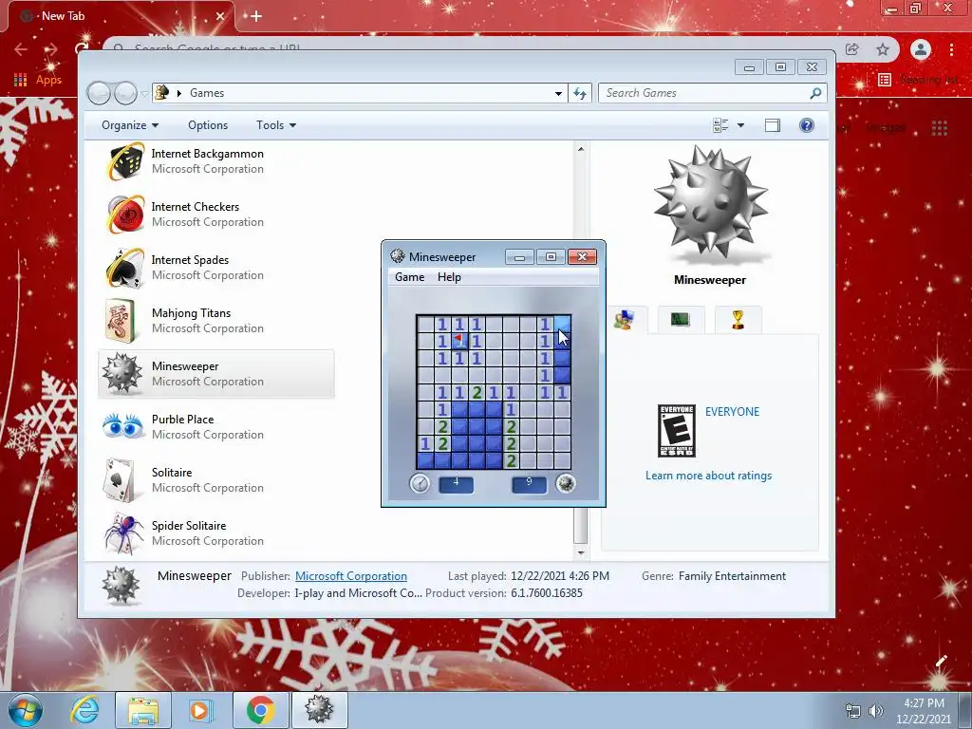Toggle the preview pane icon
This screenshot has width=972, height=729.
[773, 125]
